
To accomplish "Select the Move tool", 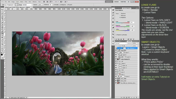I will [2, 10].
